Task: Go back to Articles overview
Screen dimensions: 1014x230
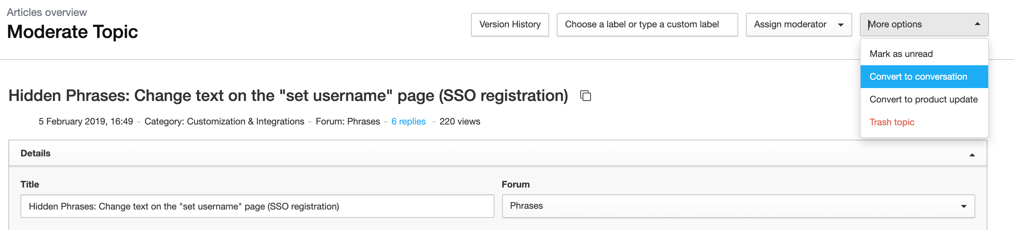Action: (47, 12)
